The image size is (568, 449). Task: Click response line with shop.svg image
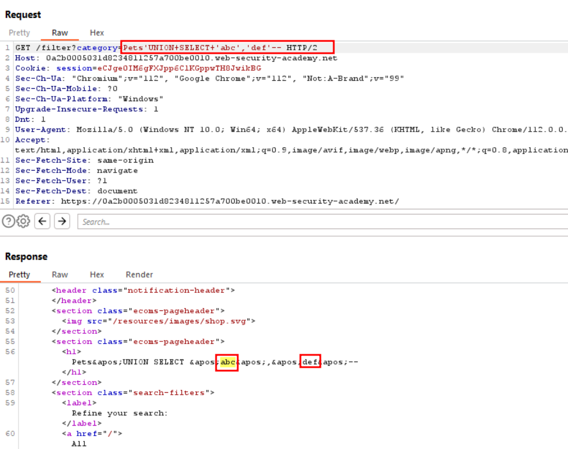pyautogui.click(x=159, y=321)
